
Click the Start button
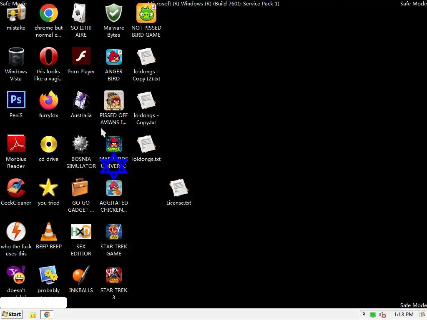11,315
